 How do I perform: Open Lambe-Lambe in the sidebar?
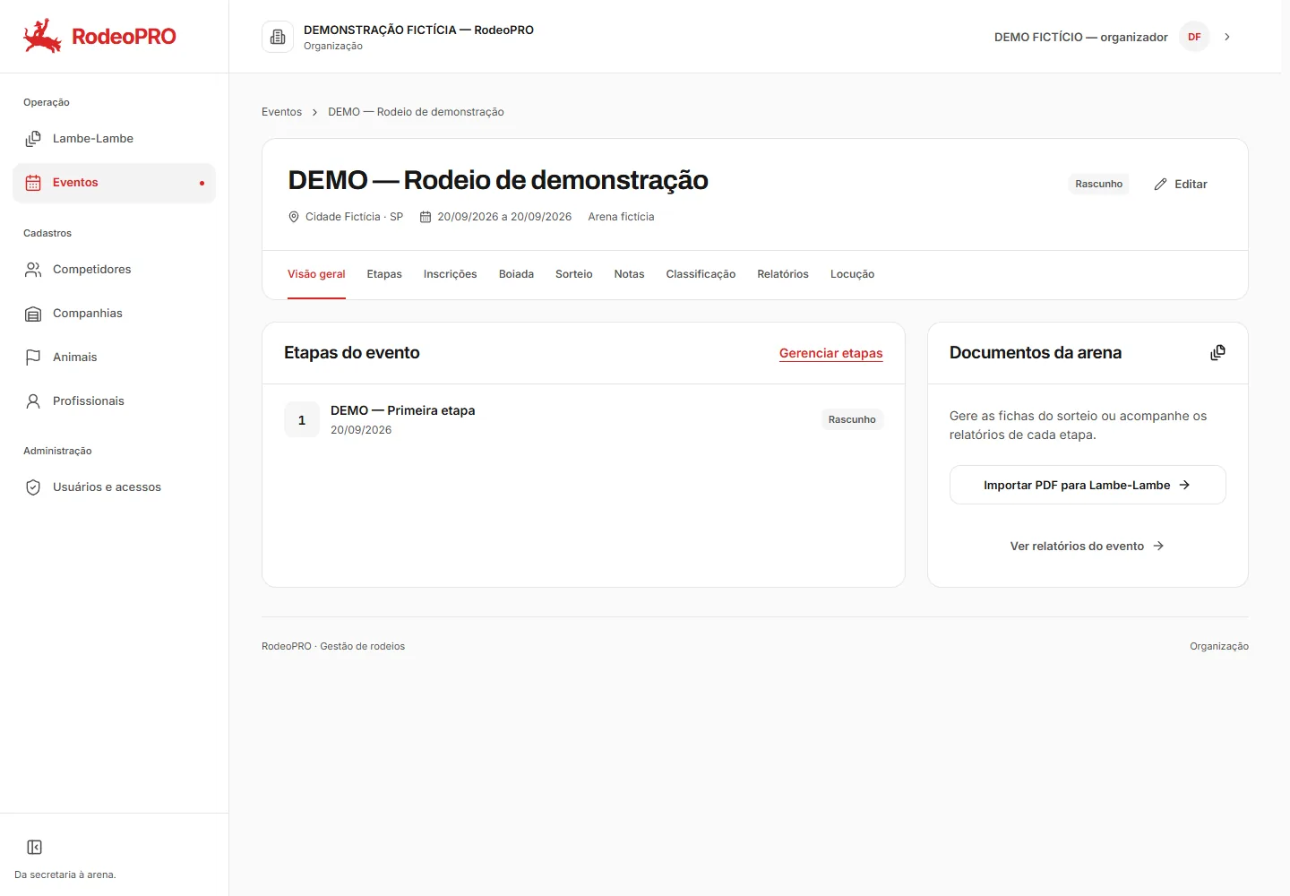(x=114, y=139)
